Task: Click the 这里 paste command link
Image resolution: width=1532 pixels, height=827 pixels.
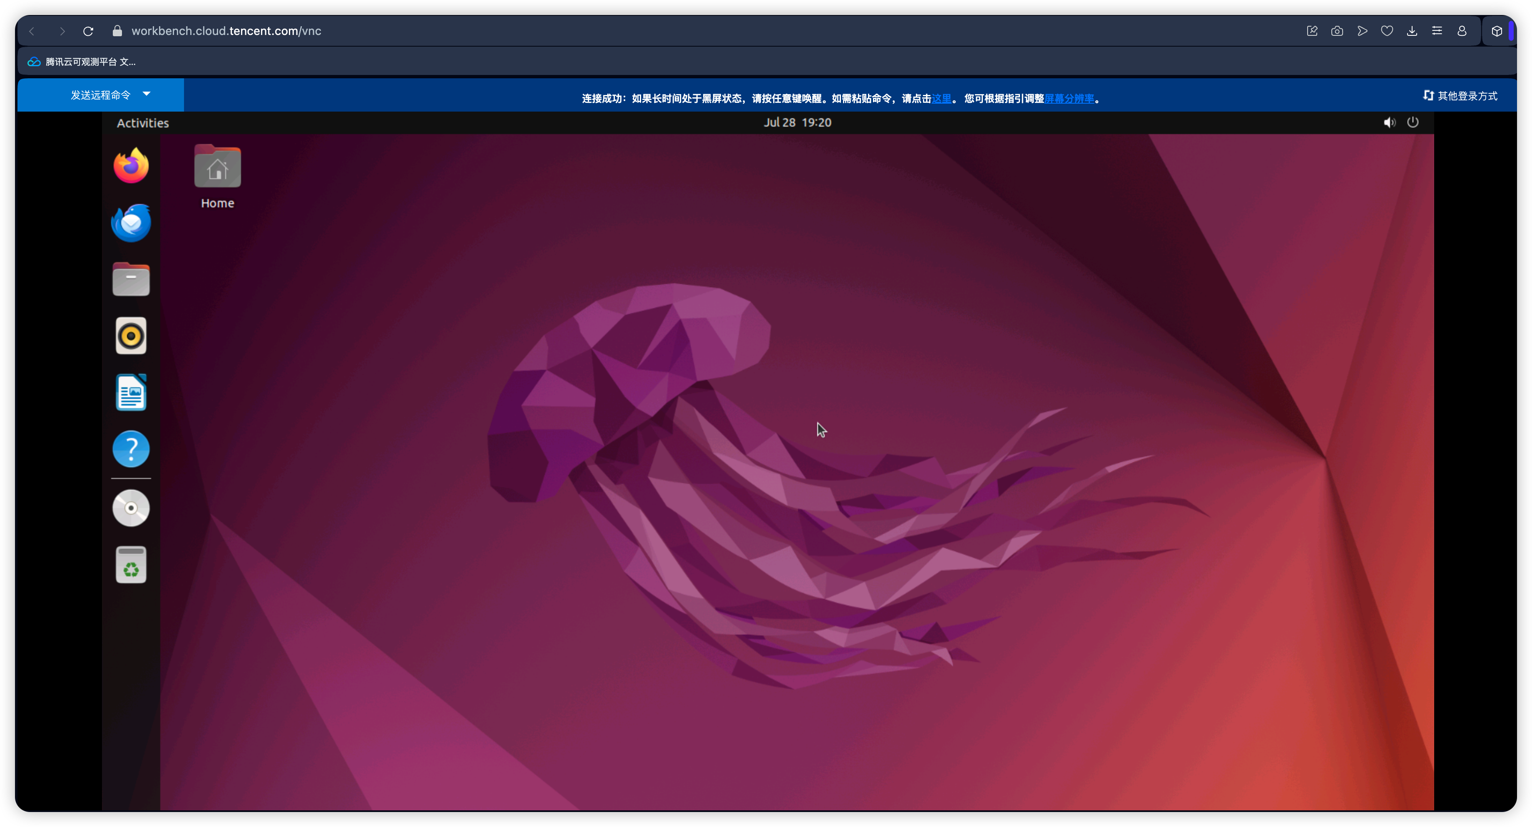Action: [941, 99]
